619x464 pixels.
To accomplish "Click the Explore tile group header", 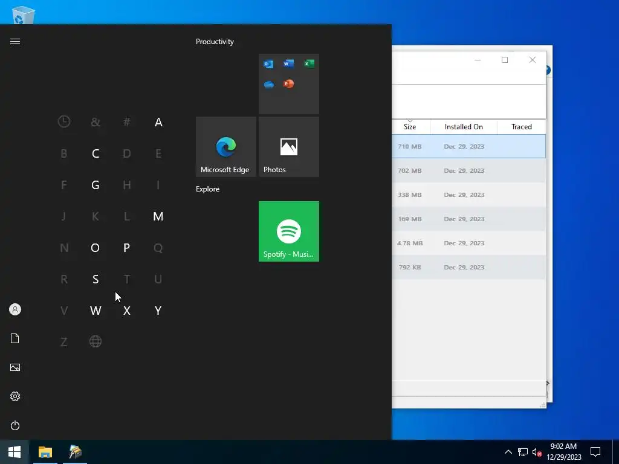I will pyautogui.click(x=208, y=189).
